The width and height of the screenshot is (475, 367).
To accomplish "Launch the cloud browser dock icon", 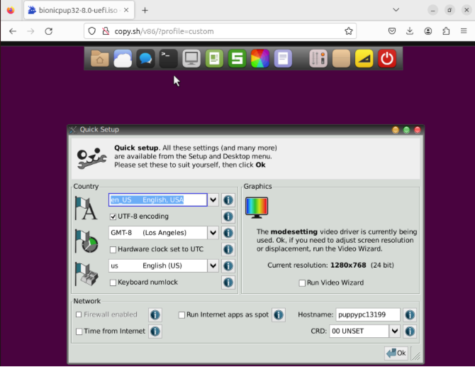I will (x=123, y=58).
